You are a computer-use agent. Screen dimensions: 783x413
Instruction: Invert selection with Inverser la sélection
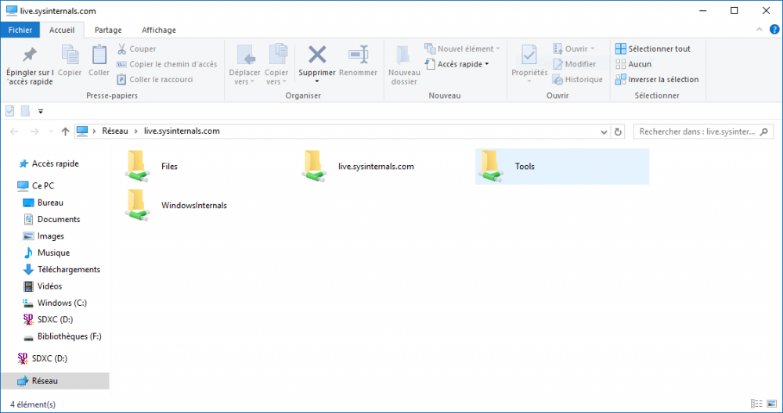pyautogui.click(x=657, y=79)
